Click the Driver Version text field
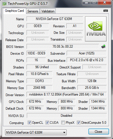Screen dimensions: 113x139 [66, 94]
